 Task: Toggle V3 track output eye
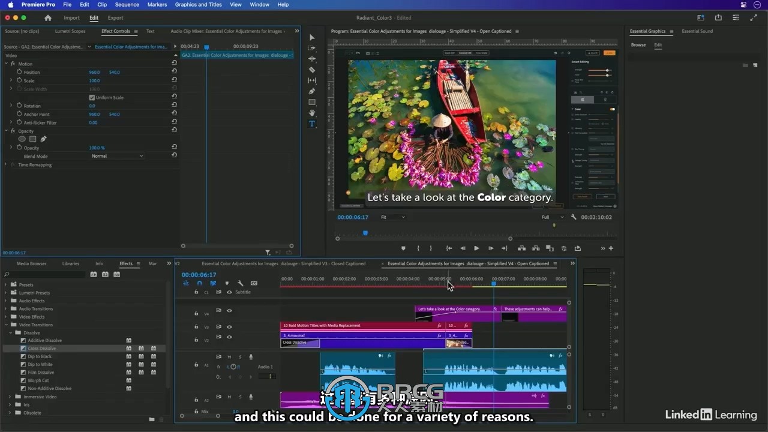click(229, 327)
